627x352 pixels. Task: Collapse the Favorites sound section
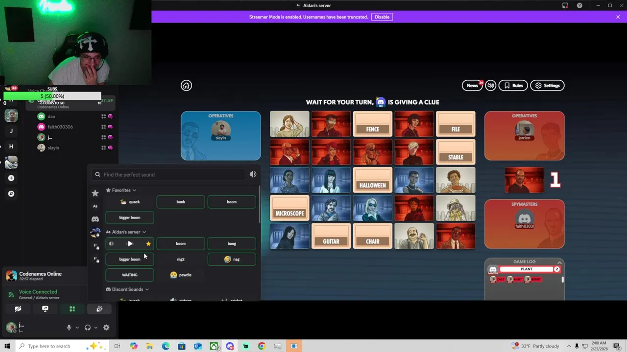pos(121,190)
